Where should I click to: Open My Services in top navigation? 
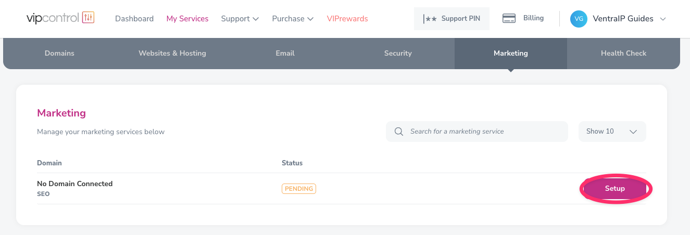coord(187,19)
